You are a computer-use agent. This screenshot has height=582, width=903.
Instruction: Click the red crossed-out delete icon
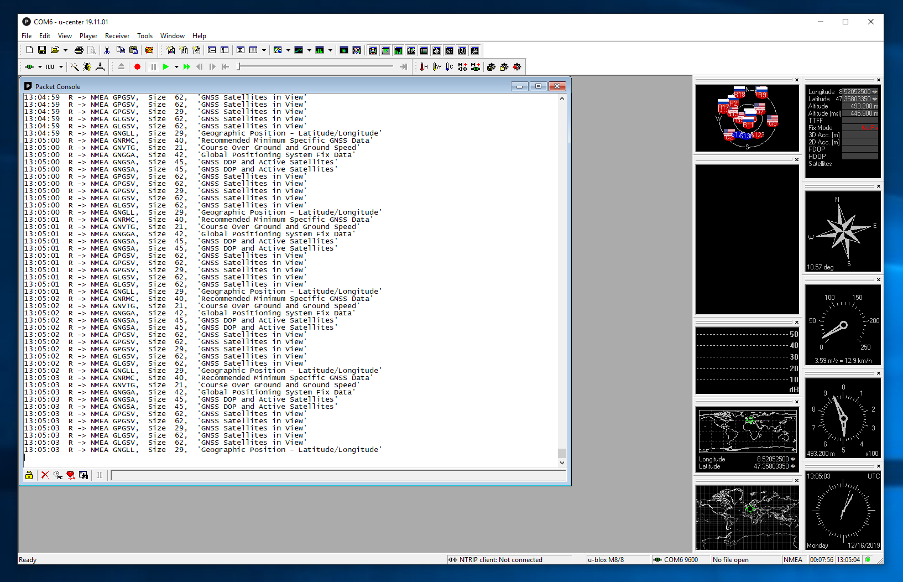[149, 50]
